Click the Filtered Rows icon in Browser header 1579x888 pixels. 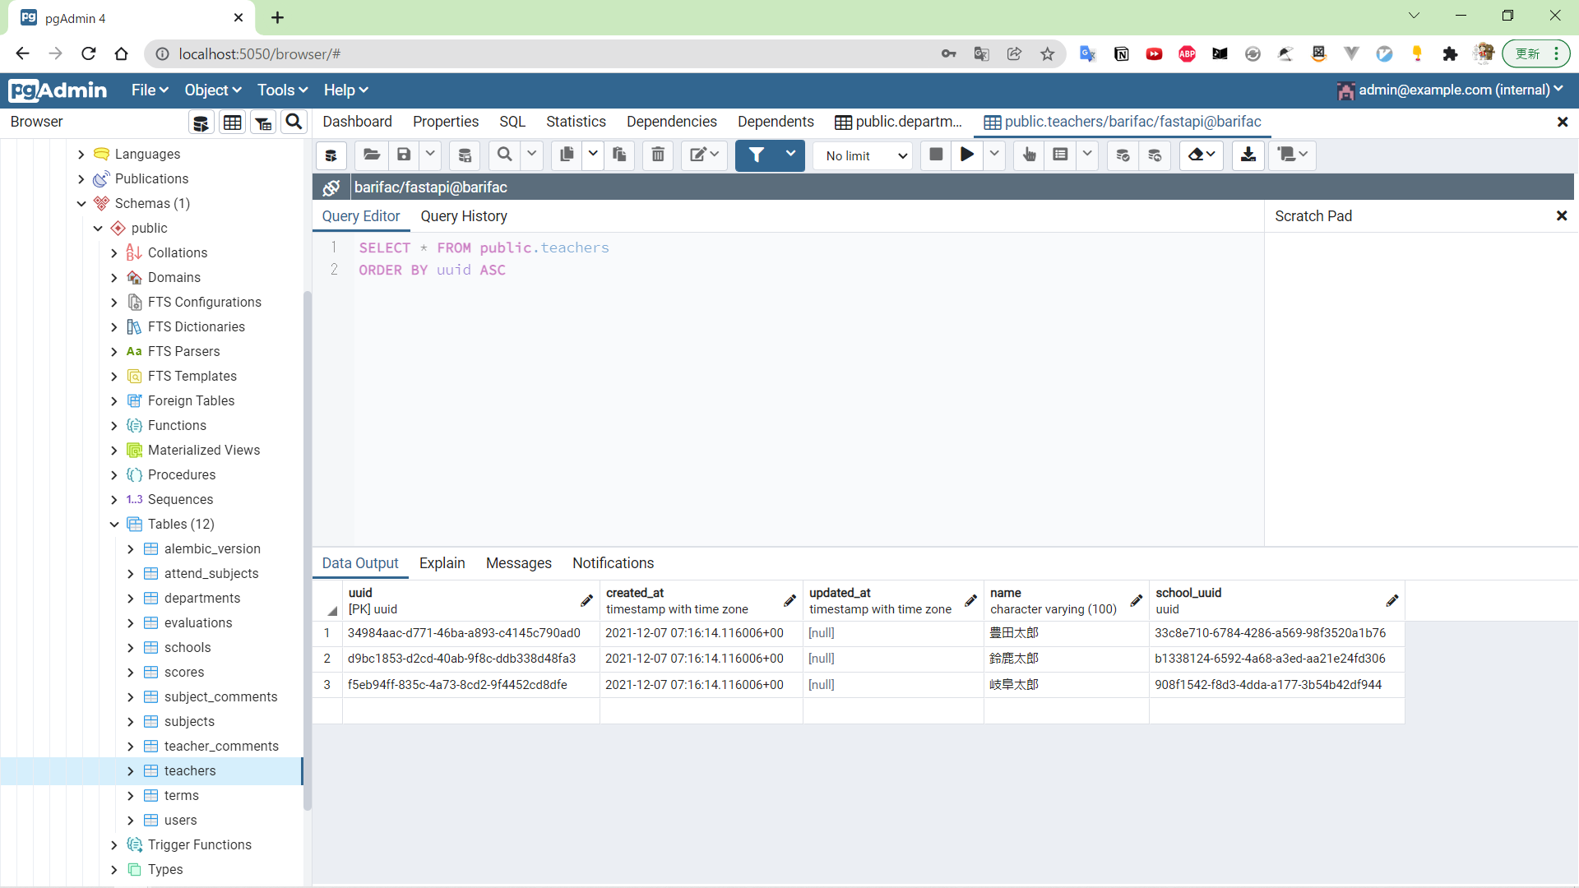(263, 123)
